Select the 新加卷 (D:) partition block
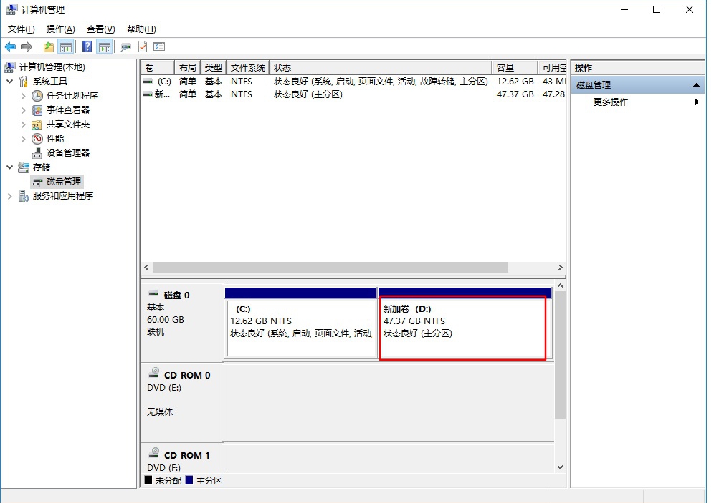 pyautogui.click(x=465, y=323)
